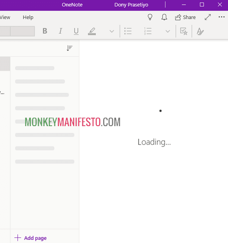Expand paragraph formatting options chevron
Image resolution: width=228 pixels, height=243 pixels.
pyautogui.click(x=168, y=31)
